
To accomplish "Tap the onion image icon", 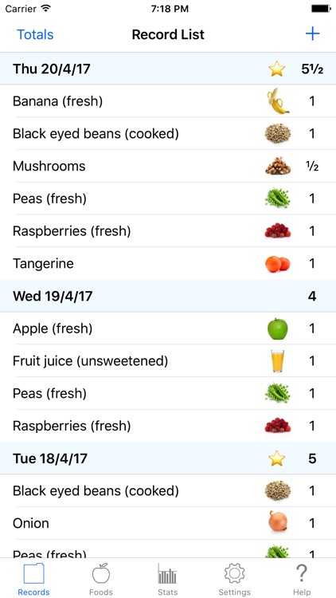I will point(278,521).
